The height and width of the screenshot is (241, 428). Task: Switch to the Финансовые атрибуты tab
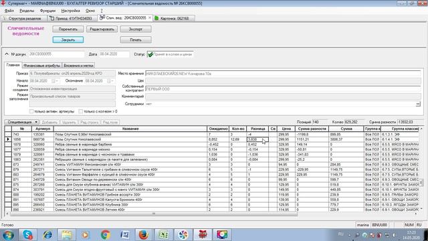(x=41, y=66)
